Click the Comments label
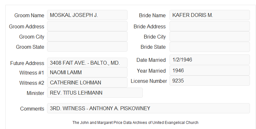Viewport: 256px width, 129px height. pyautogui.click(x=32, y=109)
